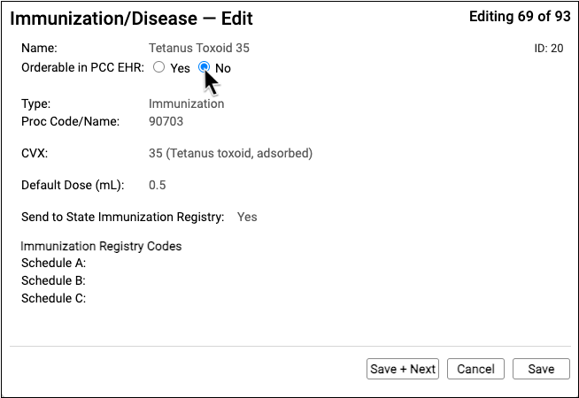The width and height of the screenshot is (579, 398).
Task: Click the Schedule C label
Action: pyautogui.click(x=53, y=298)
